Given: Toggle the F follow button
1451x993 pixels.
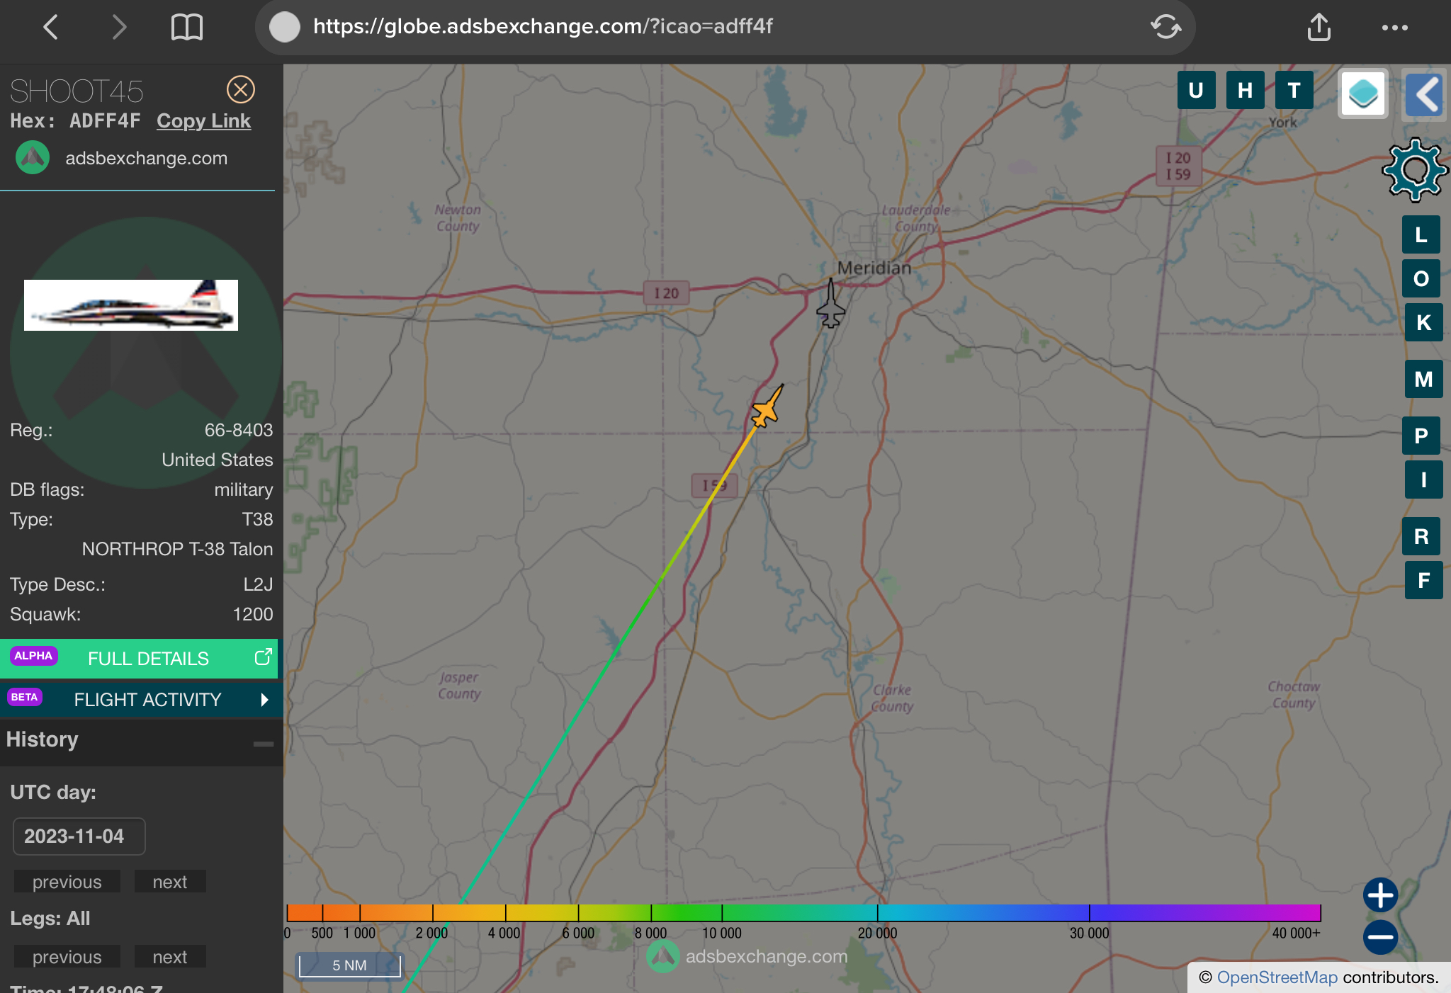Looking at the screenshot, I should tap(1424, 581).
